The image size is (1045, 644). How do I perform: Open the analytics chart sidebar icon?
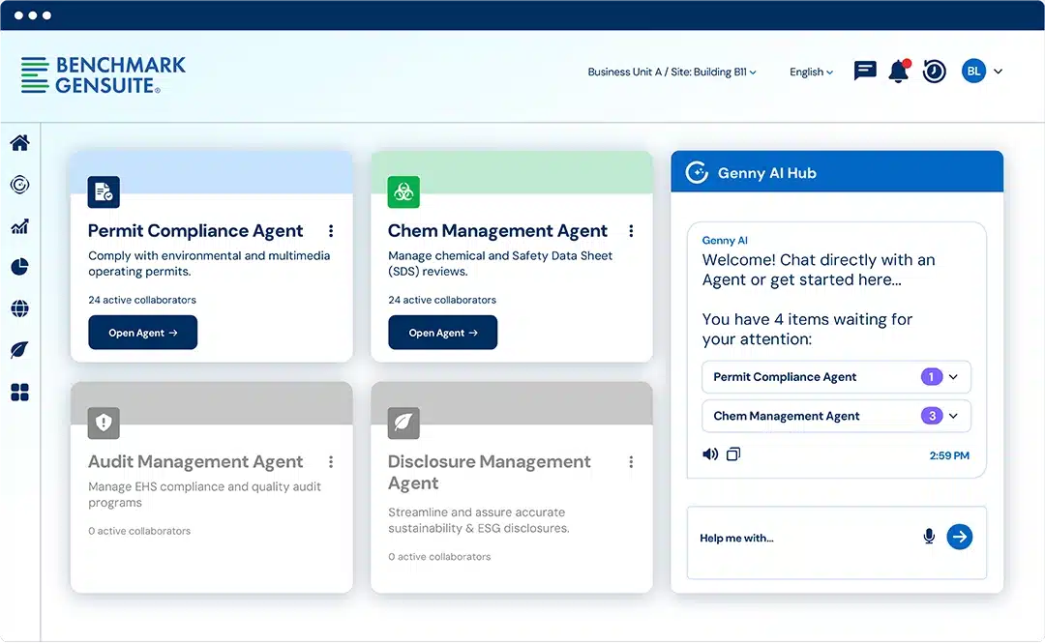point(20,226)
